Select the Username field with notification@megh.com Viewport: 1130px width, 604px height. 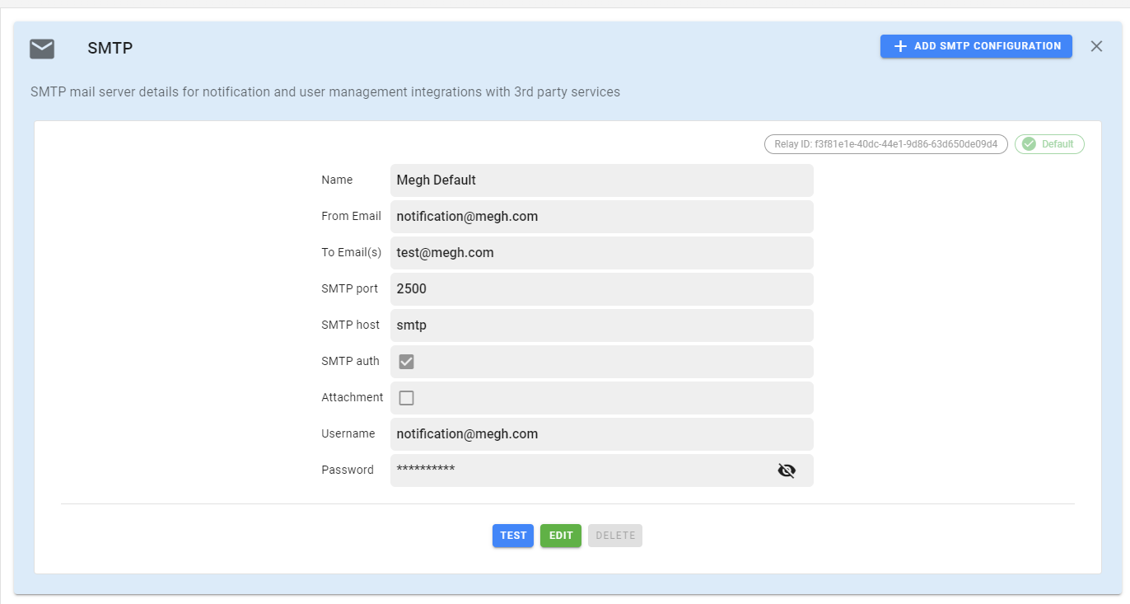coord(601,433)
